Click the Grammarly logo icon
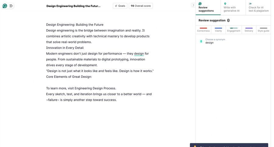The width and height of the screenshot is (274, 147). (5, 6)
